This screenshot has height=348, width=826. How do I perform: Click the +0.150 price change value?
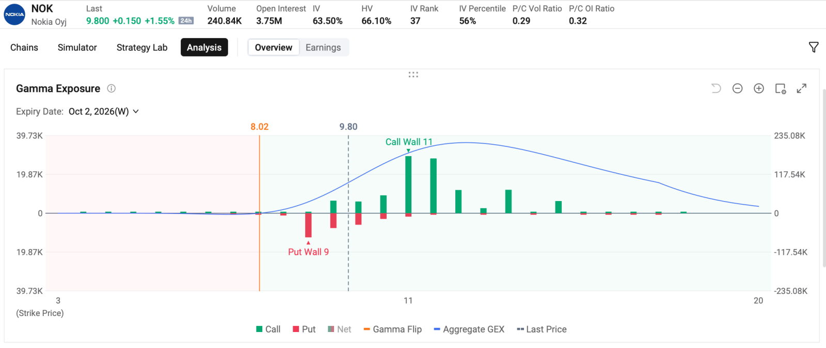coord(127,21)
